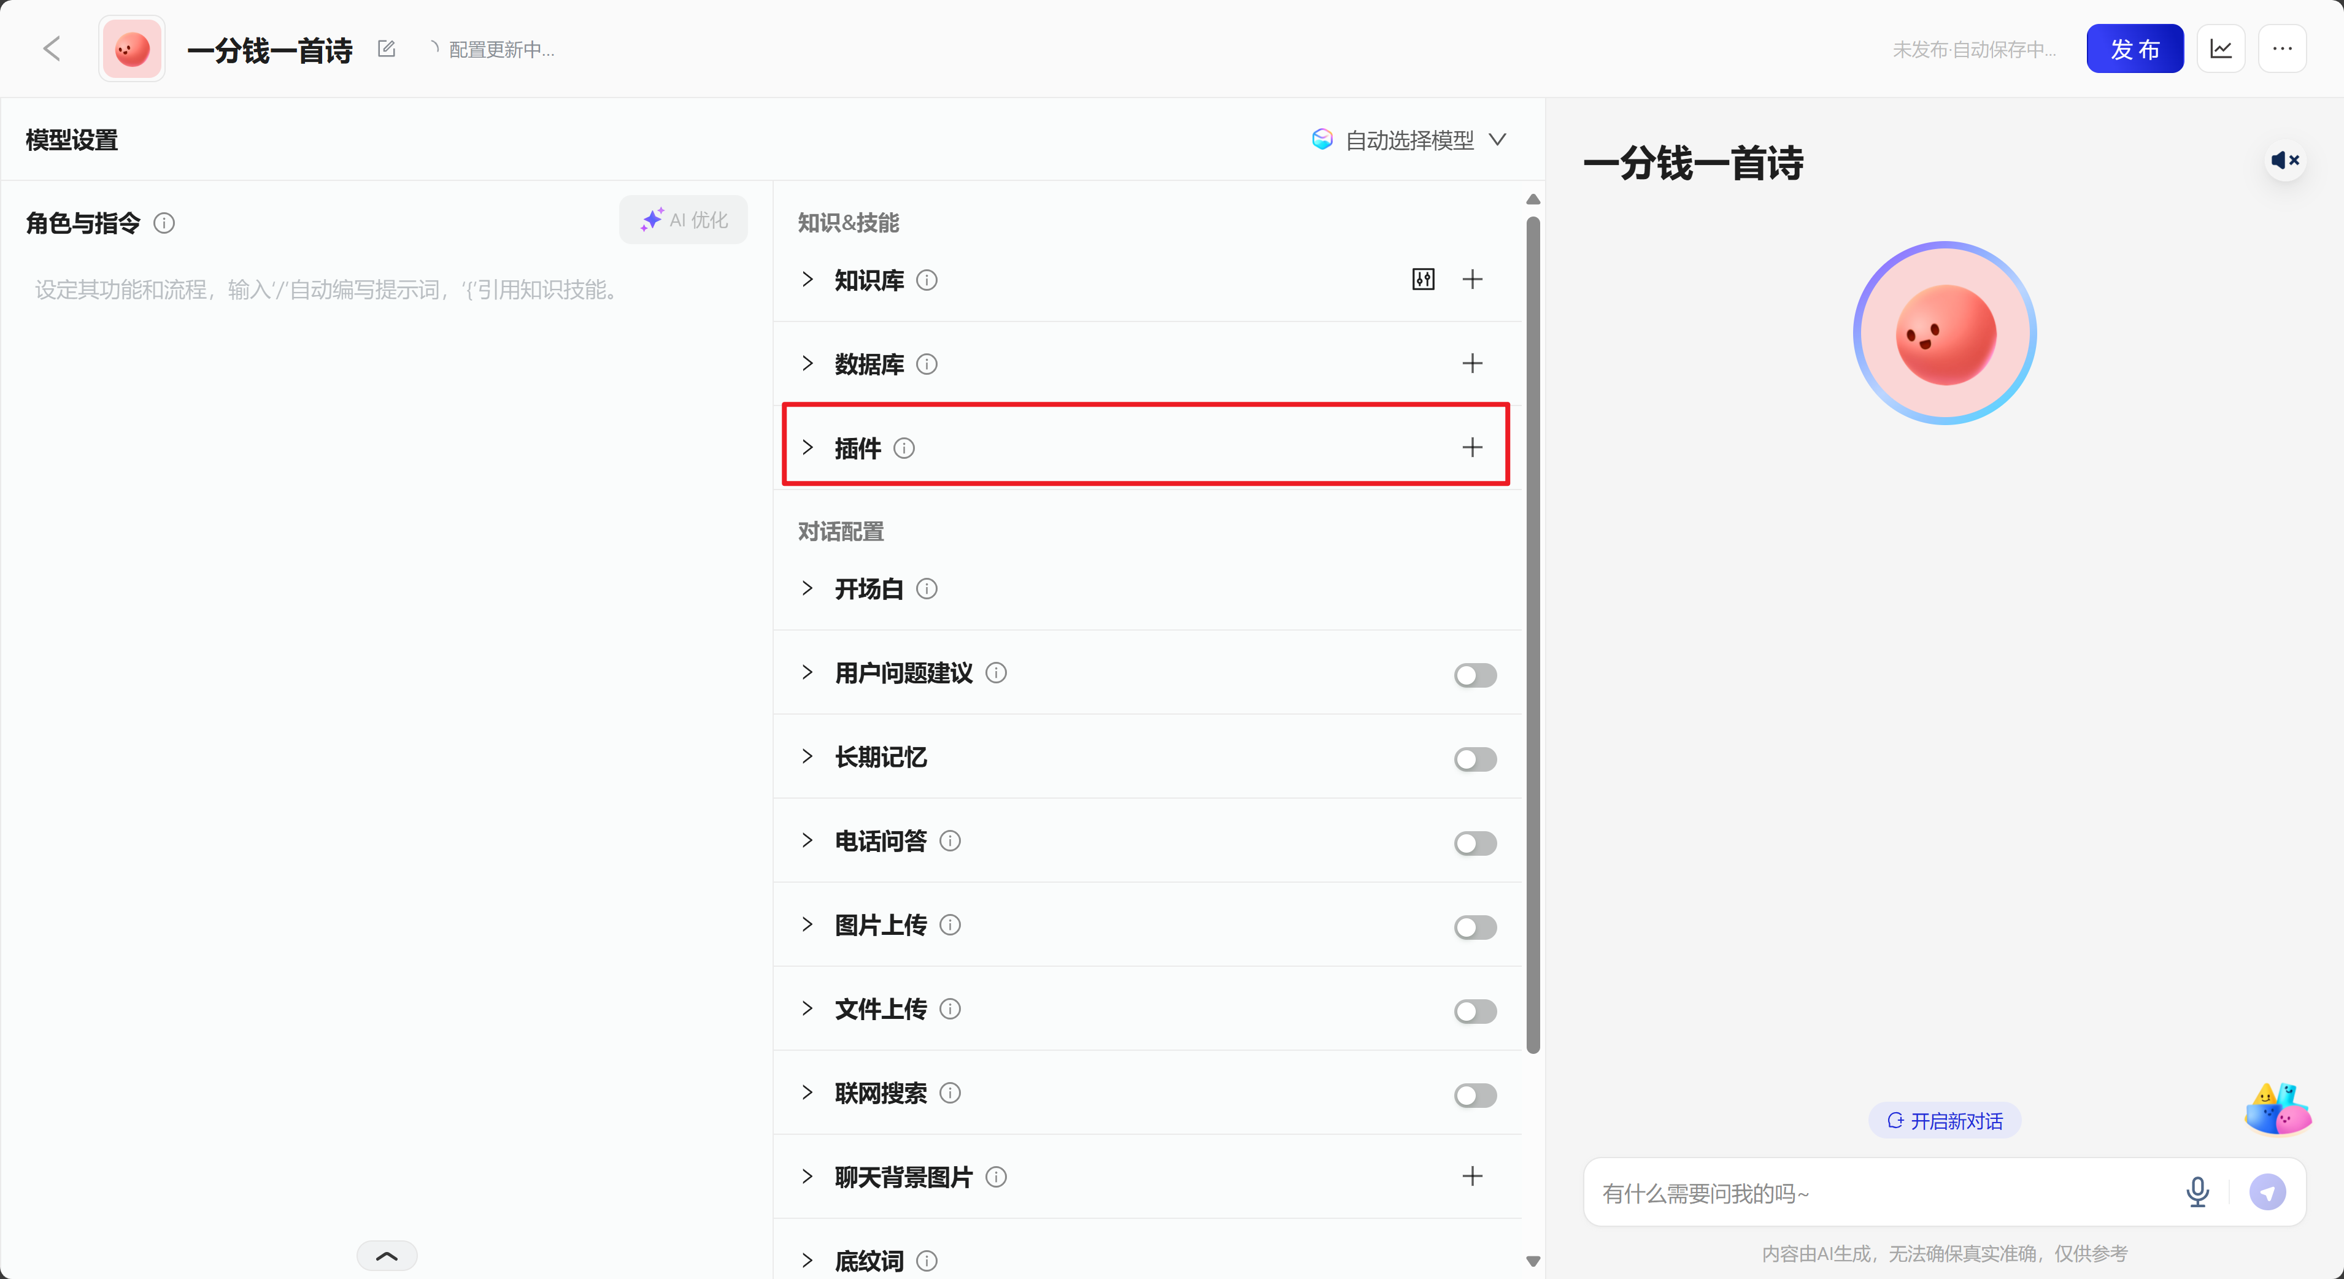
Task: Click the 开启新对话 button
Action: (x=1945, y=1120)
